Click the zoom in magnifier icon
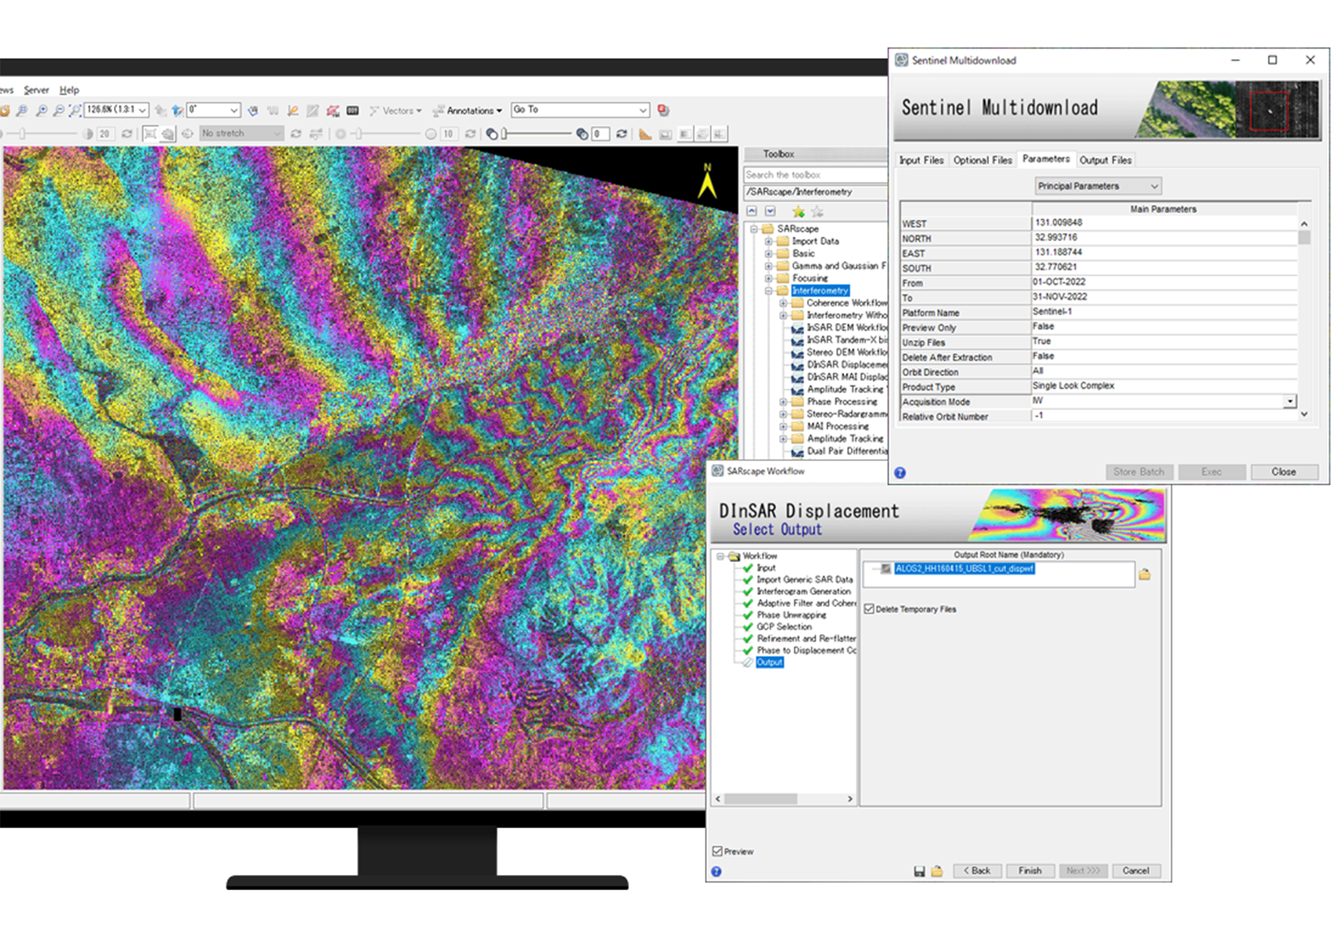 pyautogui.click(x=42, y=110)
